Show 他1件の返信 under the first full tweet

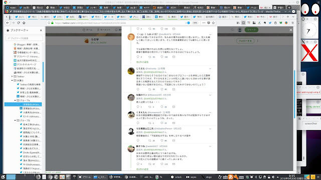tap(142, 62)
